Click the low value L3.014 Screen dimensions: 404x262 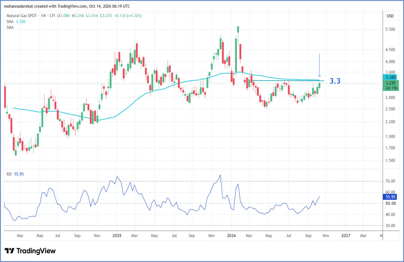click(92, 16)
